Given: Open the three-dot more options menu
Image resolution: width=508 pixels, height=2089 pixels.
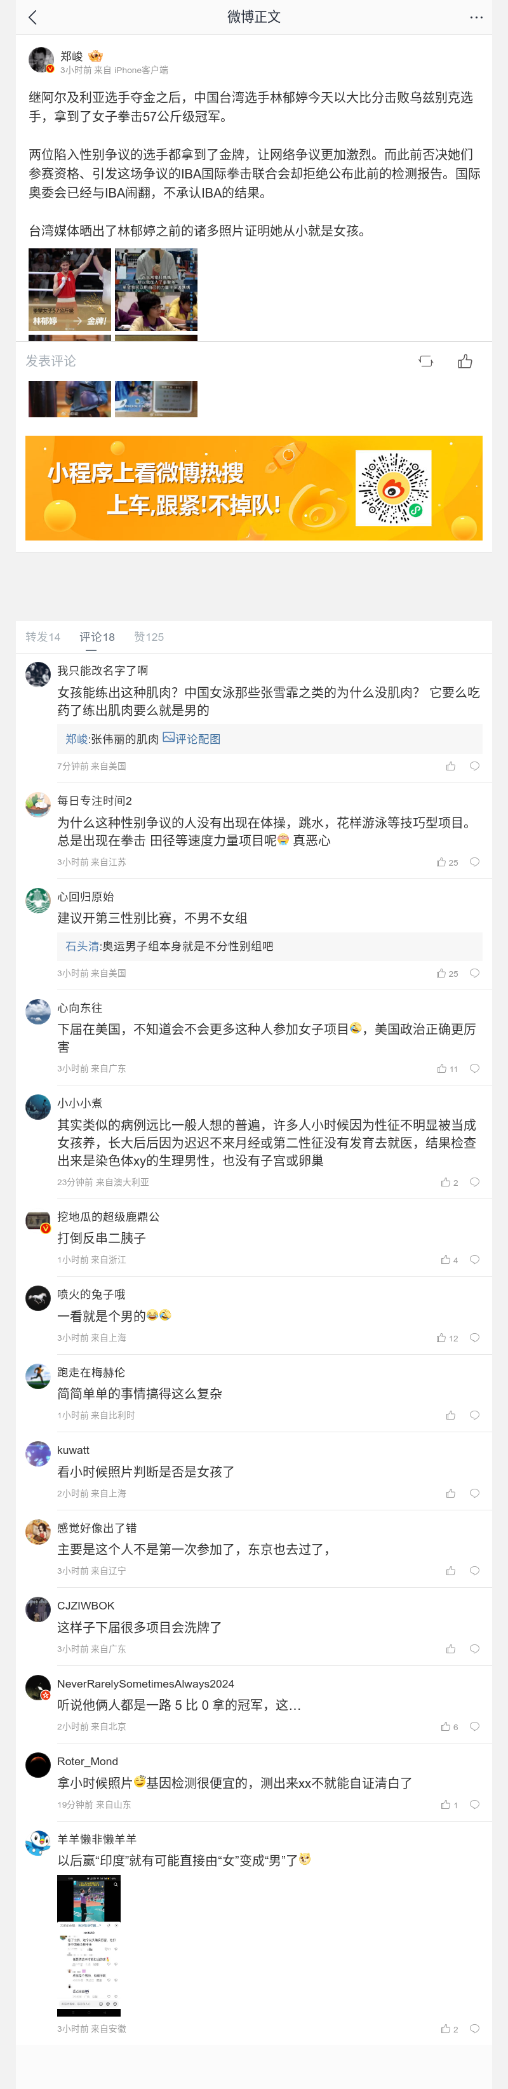Looking at the screenshot, I should 476,17.
